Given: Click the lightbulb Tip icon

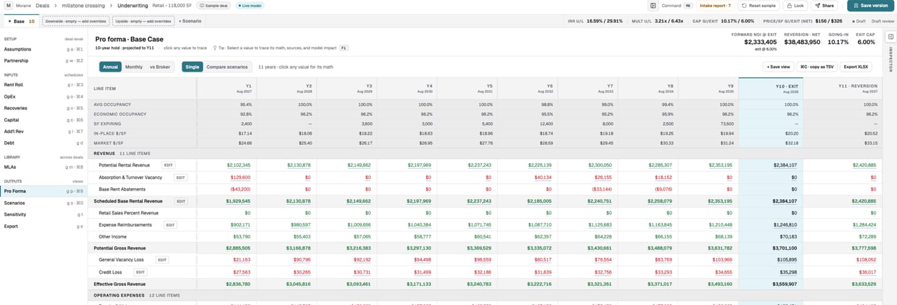Looking at the screenshot, I should point(214,48).
